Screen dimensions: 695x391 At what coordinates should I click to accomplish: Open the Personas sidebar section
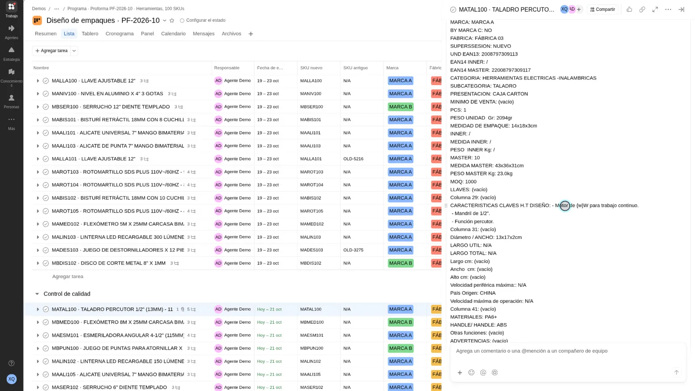[11, 101]
